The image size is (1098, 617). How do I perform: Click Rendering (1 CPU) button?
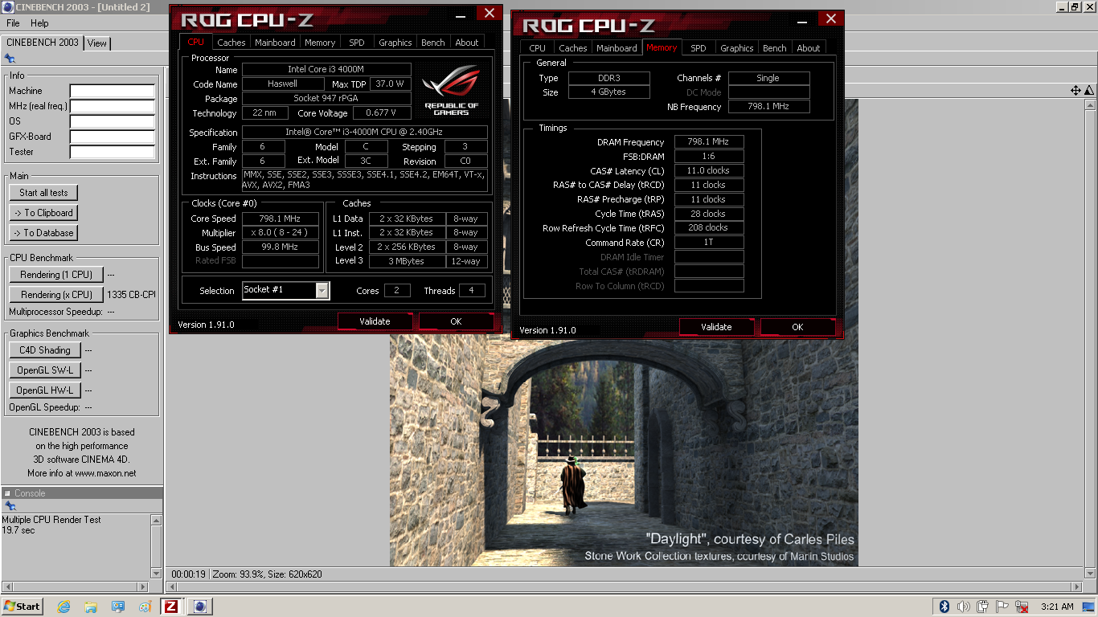click(x=56, y=275)
